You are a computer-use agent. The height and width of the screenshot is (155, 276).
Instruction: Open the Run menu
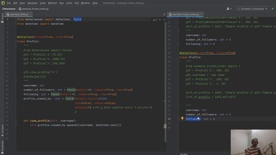point(61,3)
